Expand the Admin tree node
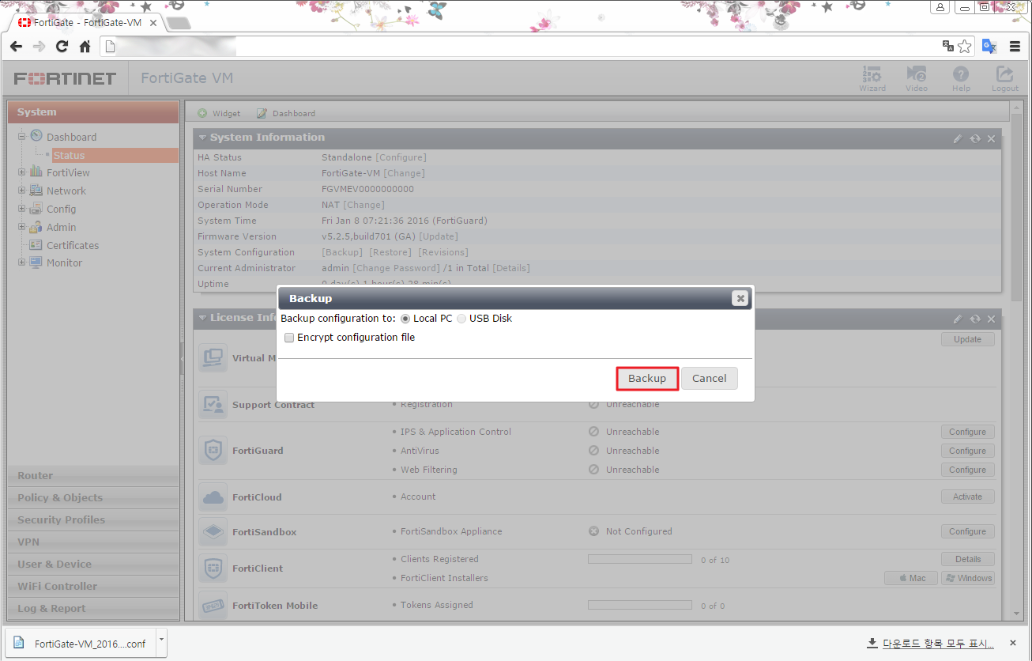The image size is (1032, 661). point(22,227)
